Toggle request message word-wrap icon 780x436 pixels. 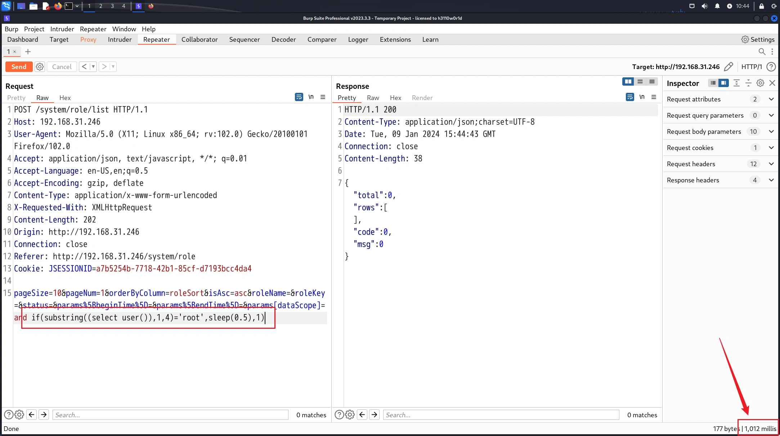point(299,97)
